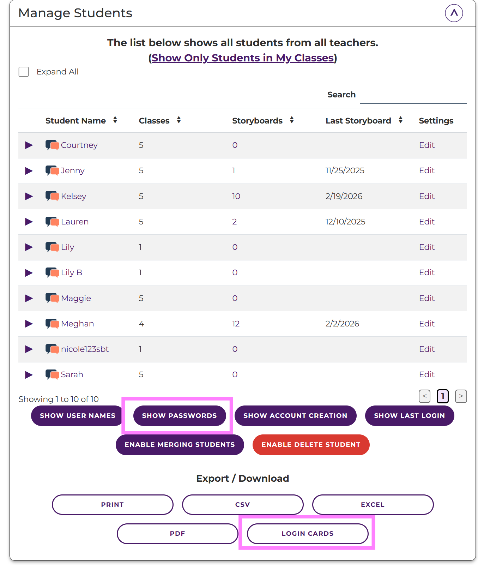
Task: Expand the Lauren row details
Action: 29,222
